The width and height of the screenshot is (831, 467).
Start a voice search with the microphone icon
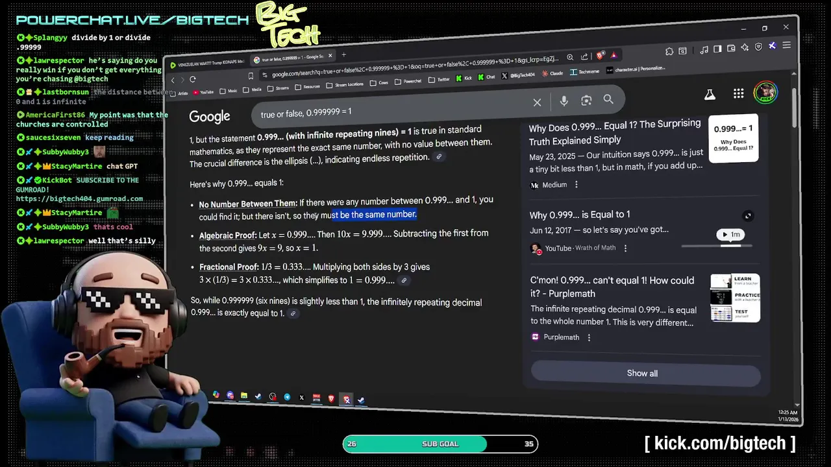coord(564,101)
